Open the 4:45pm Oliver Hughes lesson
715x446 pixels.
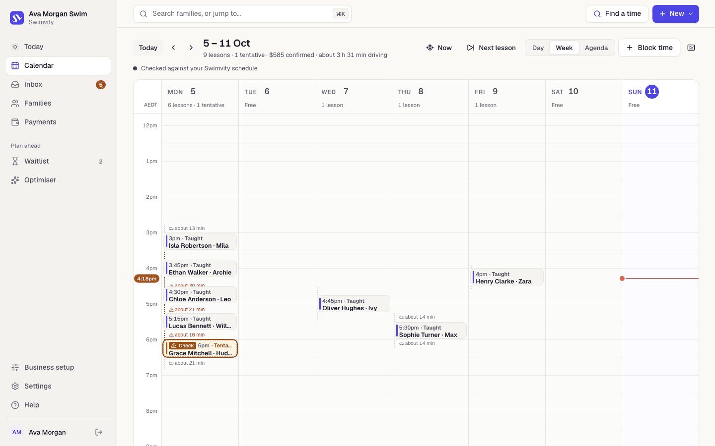tap(354, 304)
